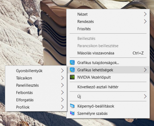
Task: Select Felbontás in the submenu
Action: (x=36, y=93)
